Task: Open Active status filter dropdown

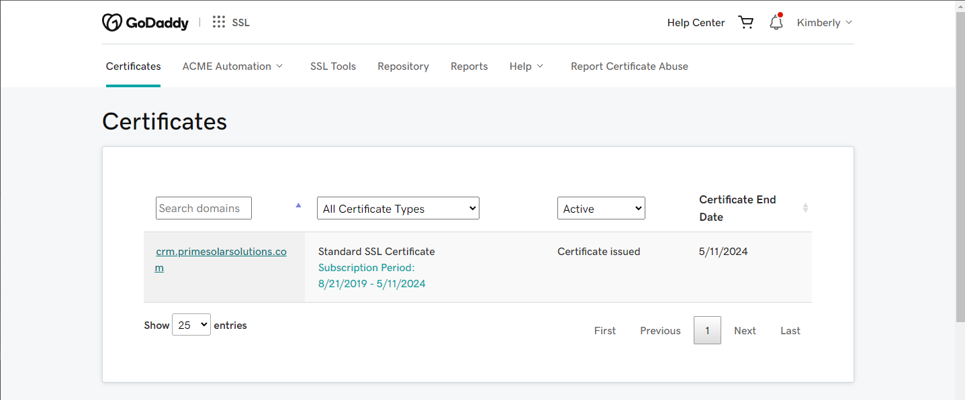Action: pos(601,208)
